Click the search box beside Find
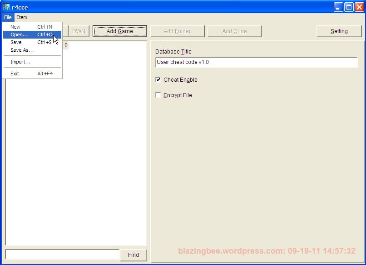The width and height of the screenshot is (366, 265). click(62, 255)
